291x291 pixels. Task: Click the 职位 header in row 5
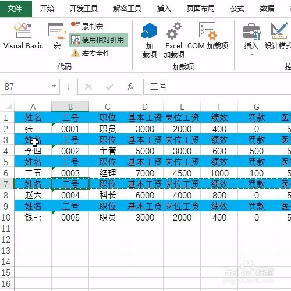click(x=108, y=162)
